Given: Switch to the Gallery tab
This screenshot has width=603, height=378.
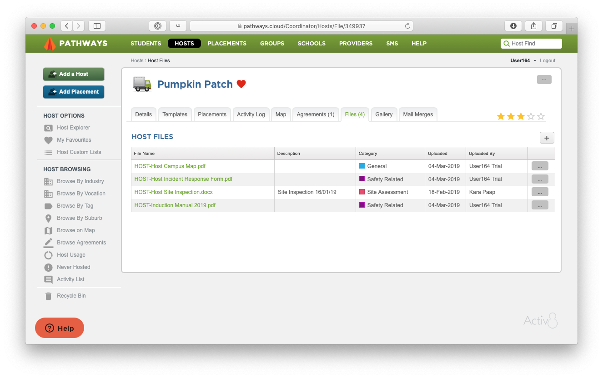Looking at the screenshot, I should coord(384,114).
